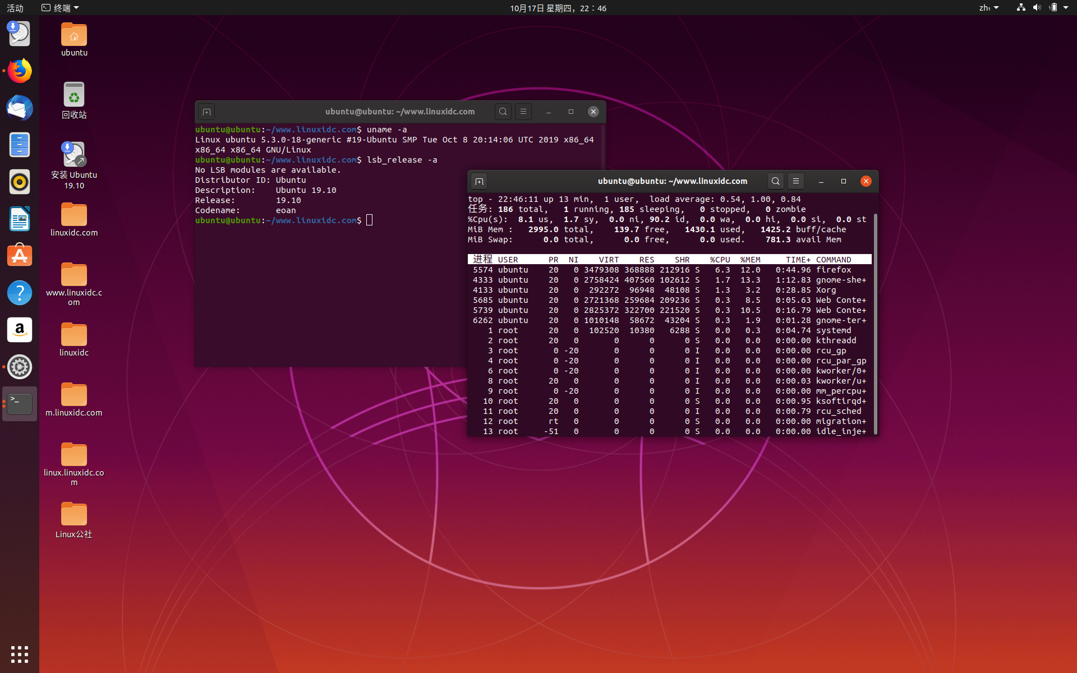The width and height of the screenshot is (1077, 673).
Task: Open clock calendar showing 10月17日
Action: tap(558, 8)
